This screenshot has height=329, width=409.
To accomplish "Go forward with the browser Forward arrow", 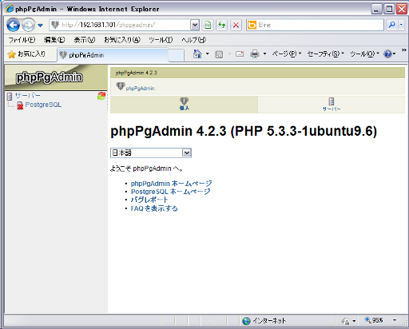I will coord(29,25).
